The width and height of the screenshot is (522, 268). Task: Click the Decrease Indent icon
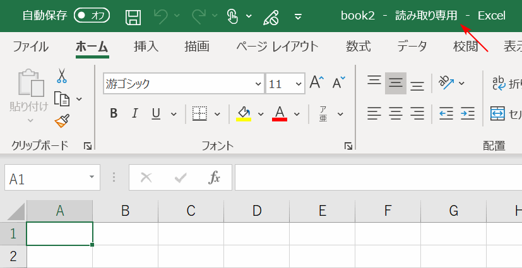pos(446,114)
